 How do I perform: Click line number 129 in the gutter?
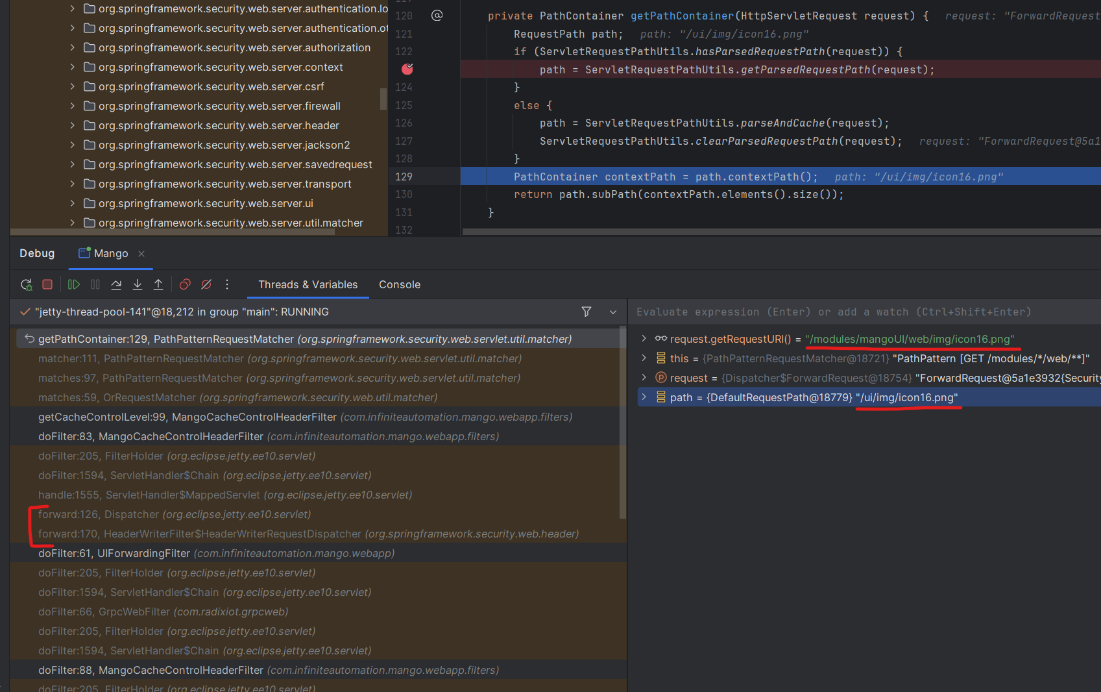[404, 177]
